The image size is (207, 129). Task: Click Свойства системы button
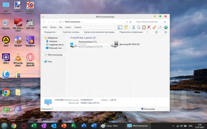[x=71, y=32]
